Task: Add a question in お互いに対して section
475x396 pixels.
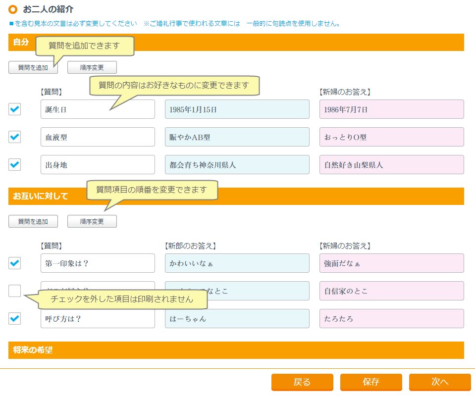Action: (33, 222)
